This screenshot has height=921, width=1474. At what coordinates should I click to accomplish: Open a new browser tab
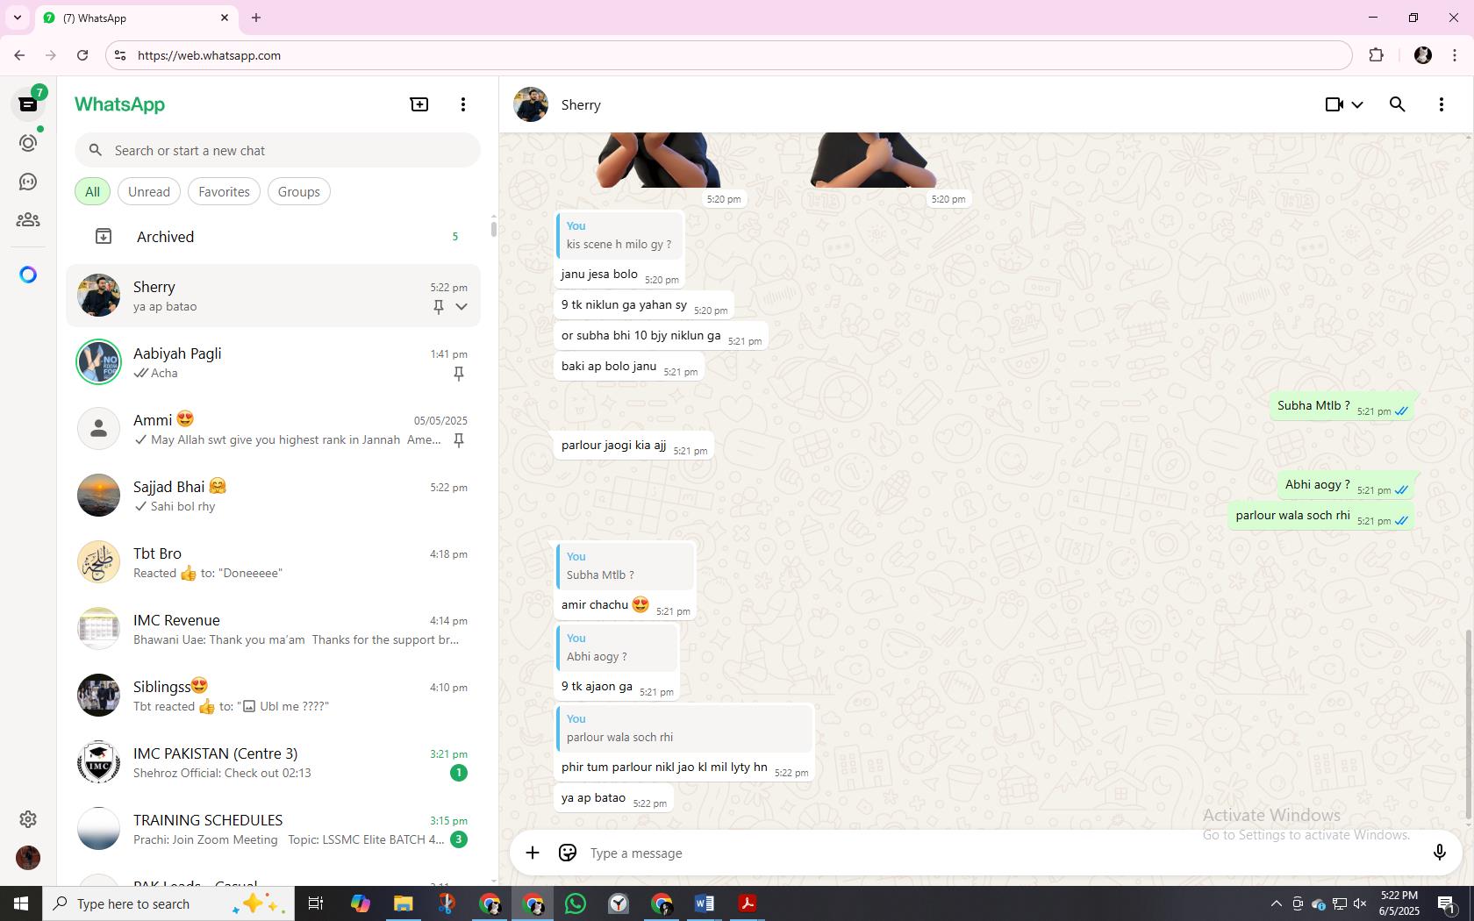256,18
